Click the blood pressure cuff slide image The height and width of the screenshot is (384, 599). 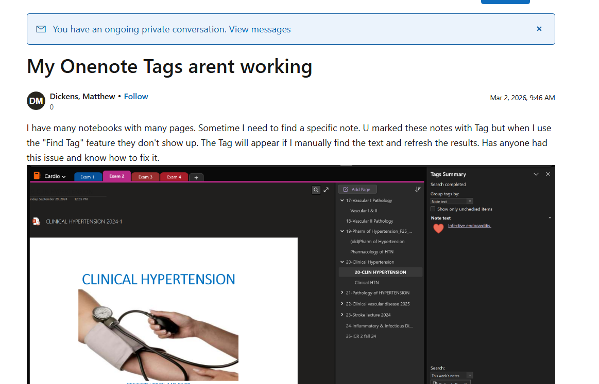[x=159, y=335]
